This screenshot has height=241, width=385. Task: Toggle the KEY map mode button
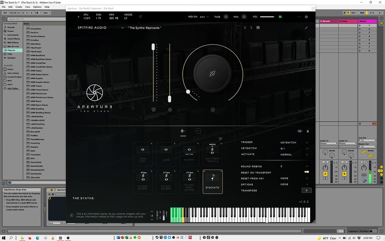pyautogui.click(x=353, y=13)
